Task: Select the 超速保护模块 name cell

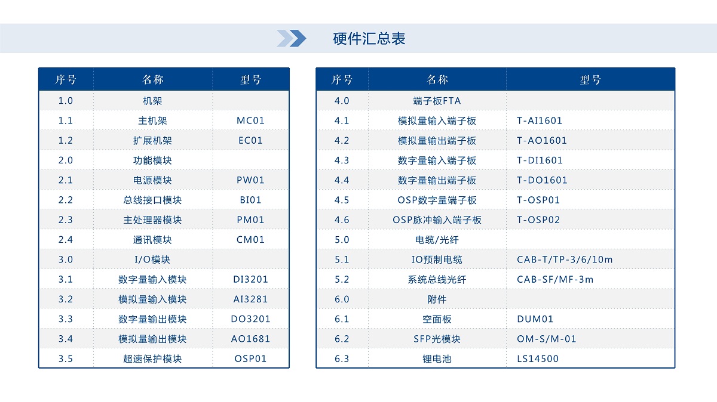Action: tap(152, 359)
